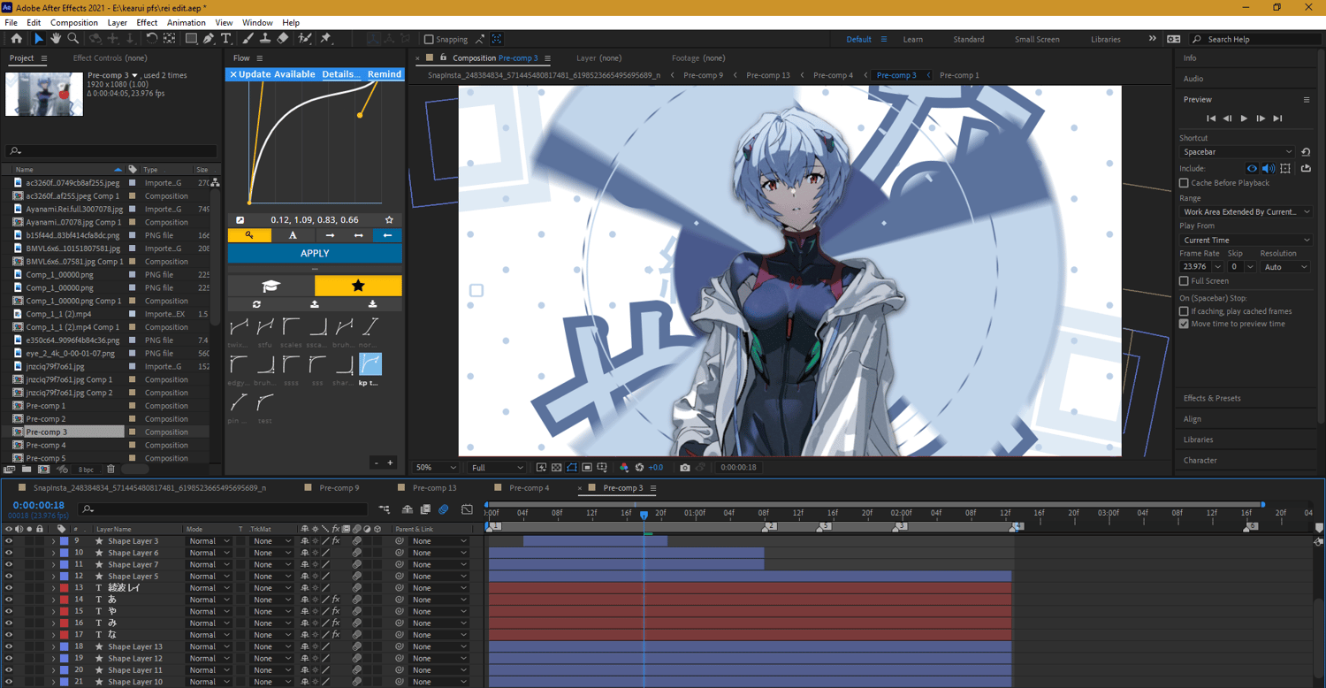The height and width of the screenshot is (688, 1326).
Task: Toggle video include eye in Preview panel
Action: (x=1252, y=168)
